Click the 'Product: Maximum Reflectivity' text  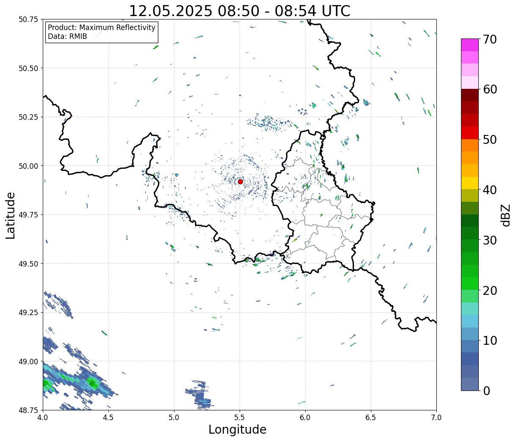tap(102, 27)
